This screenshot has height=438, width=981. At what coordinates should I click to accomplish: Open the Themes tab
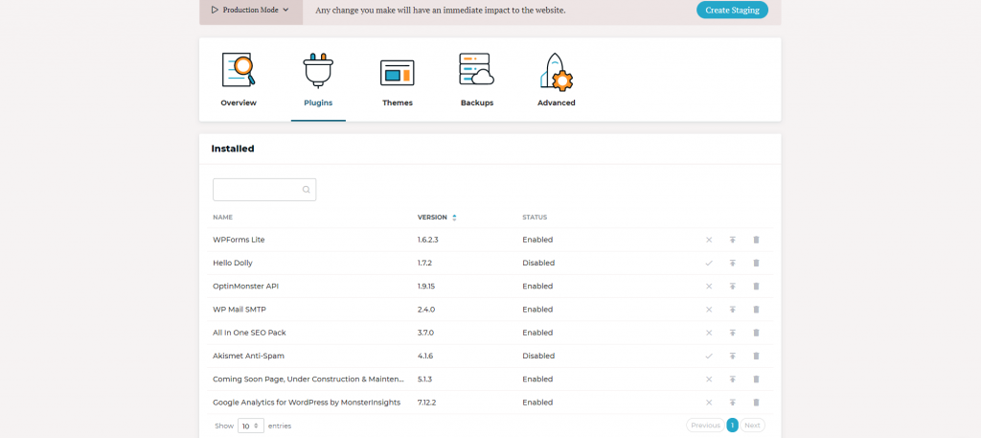coord(398,81)
